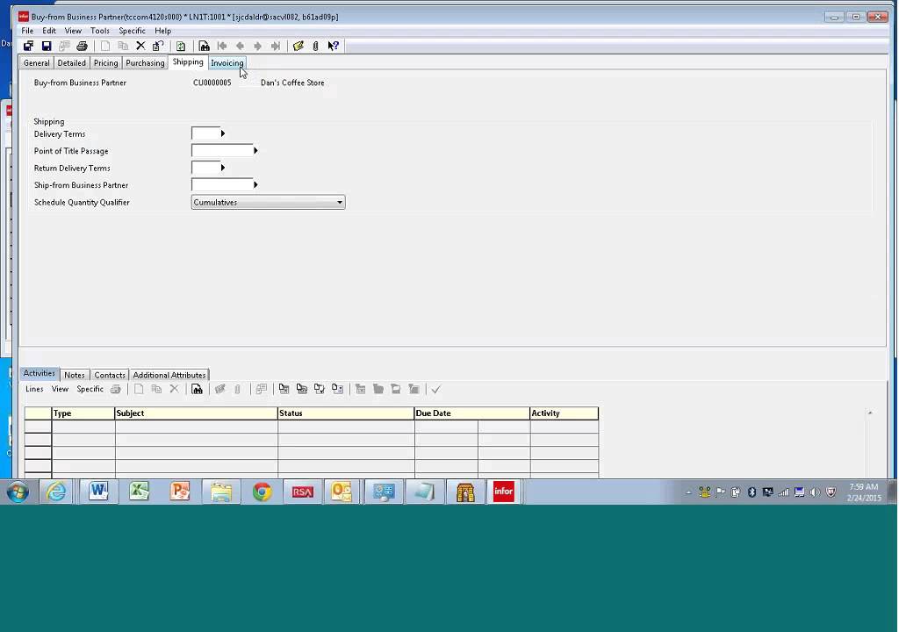This screenshot has height=632, width=899.
Task: Open lookup arrow for Ship-from Business Partner
Action: 255,185
